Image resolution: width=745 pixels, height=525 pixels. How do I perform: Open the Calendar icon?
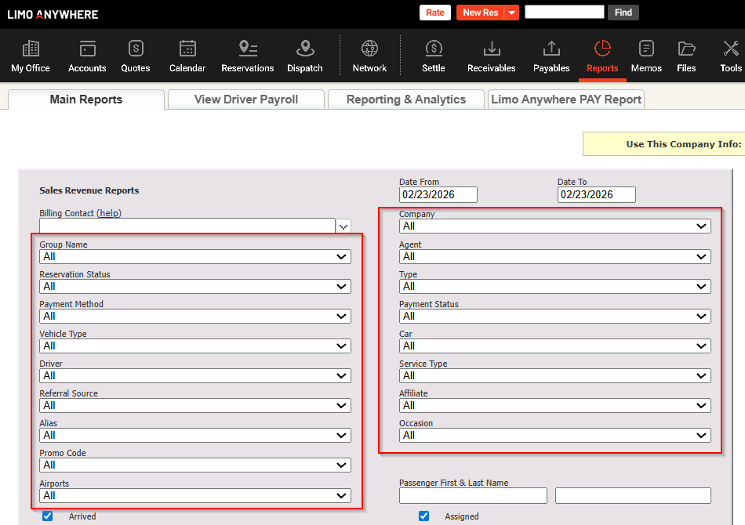[187, 49]
